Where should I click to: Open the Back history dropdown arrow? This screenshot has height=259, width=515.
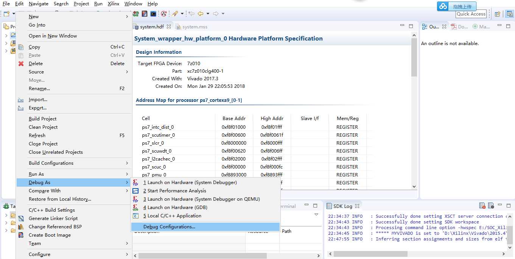pyautogui.click(x=207, y=14)
